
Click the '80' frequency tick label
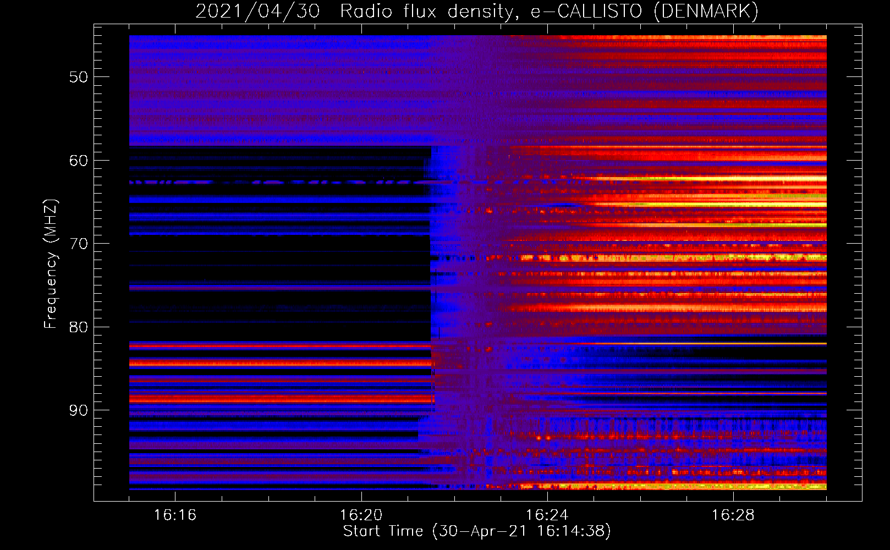pyautogui.click(x=79, y=327)
